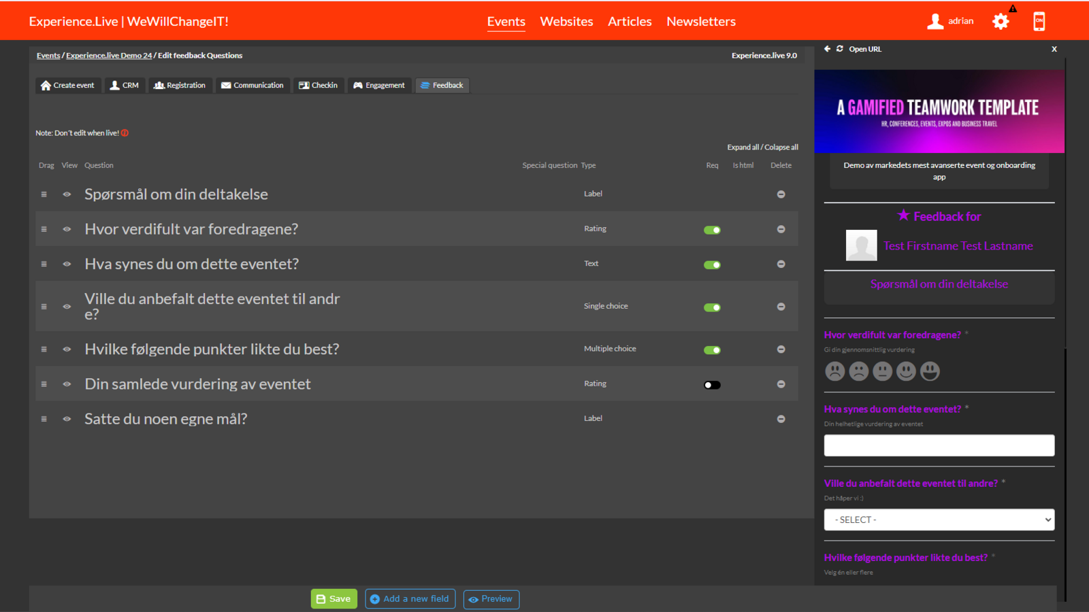Select the saddest face rating icon

click(x=834, y=371)
